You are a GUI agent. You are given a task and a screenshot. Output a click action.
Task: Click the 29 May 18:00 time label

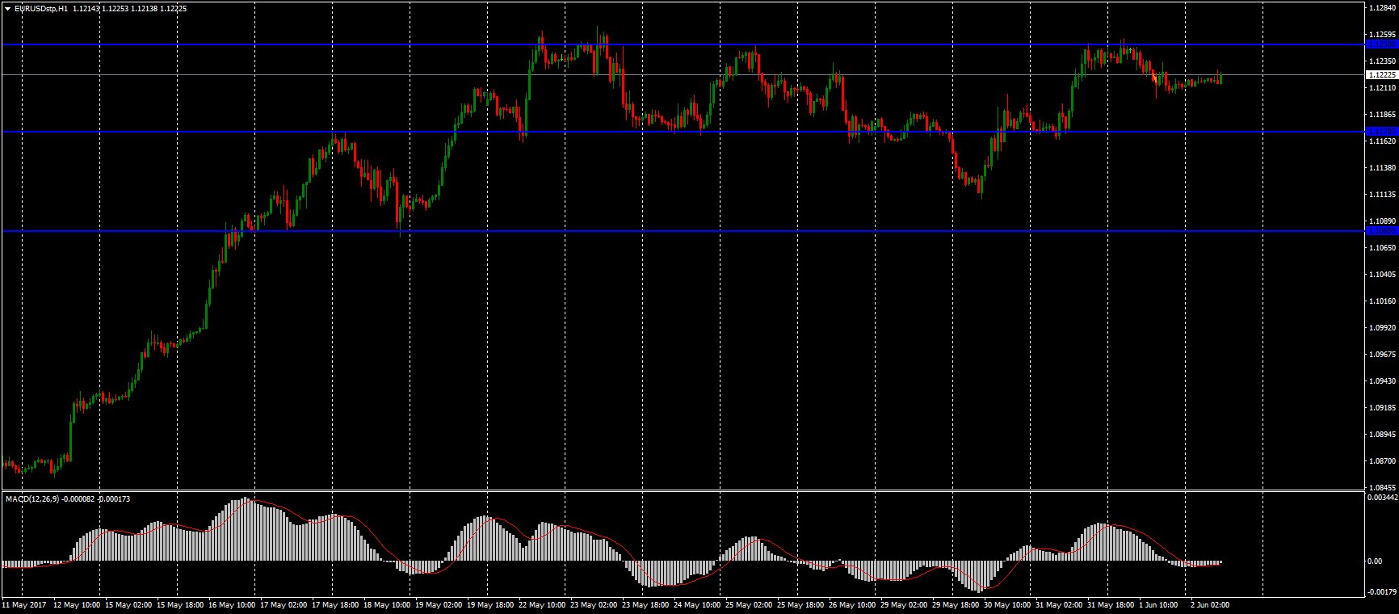[956, 604]
